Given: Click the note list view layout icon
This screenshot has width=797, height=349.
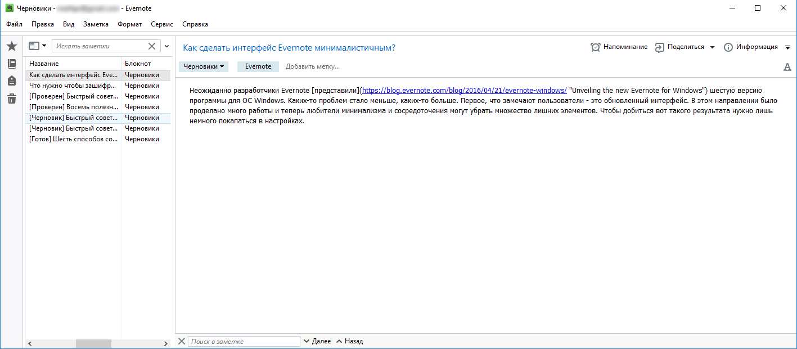Looking at the screenshot, I should tap(34, 46).
